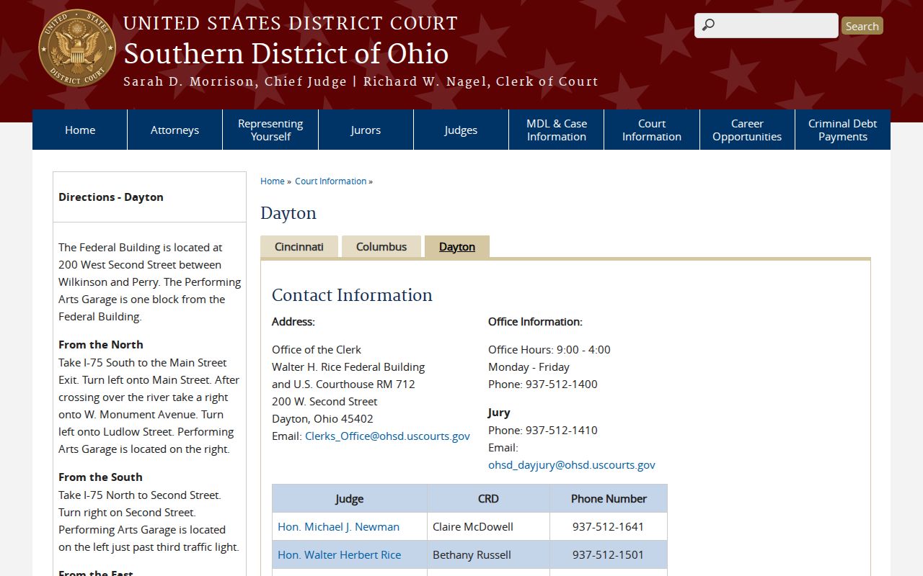Open the Court Information menu
This screenshot has width=923, height=576.
click(x=652, y=130)
